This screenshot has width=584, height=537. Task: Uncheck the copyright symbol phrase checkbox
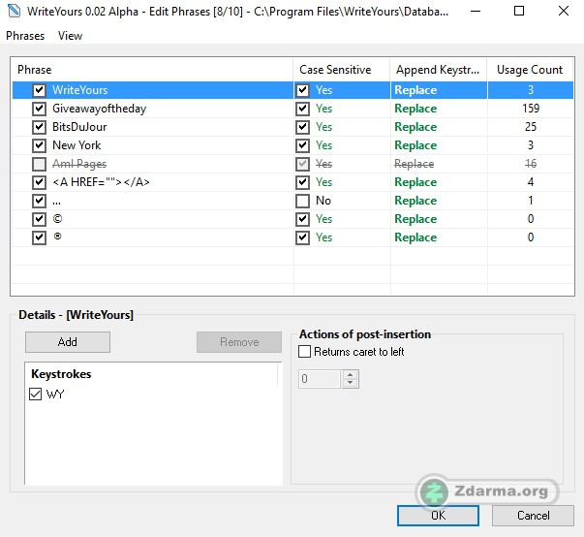click(39, 219)
